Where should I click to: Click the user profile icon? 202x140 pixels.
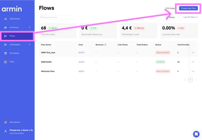click(x=6, y=131)
